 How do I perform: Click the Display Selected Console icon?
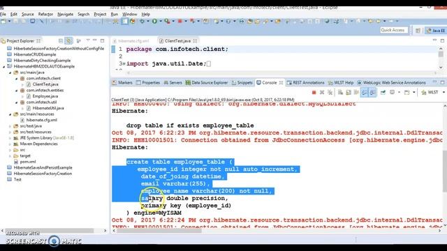[x=392, y=92]
